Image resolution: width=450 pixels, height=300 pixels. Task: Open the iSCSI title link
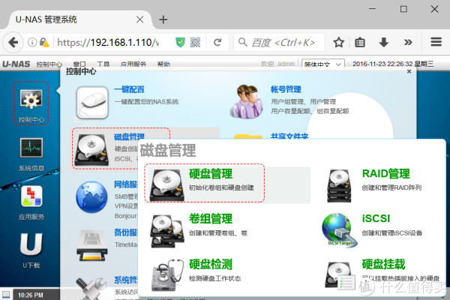(x=376, y=218)
